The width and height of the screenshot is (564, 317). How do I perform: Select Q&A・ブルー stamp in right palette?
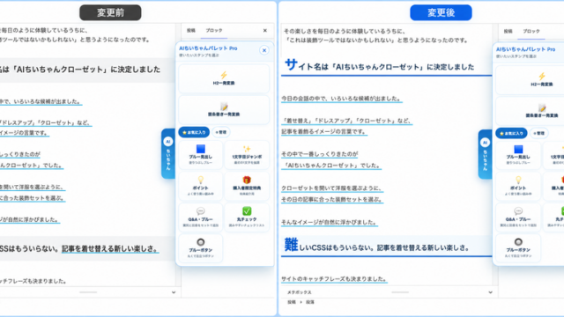coord(518,217)
